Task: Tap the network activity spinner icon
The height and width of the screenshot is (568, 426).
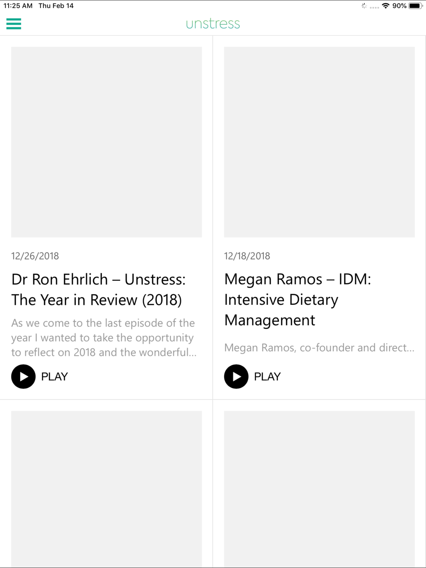Action: pos(364,6)
